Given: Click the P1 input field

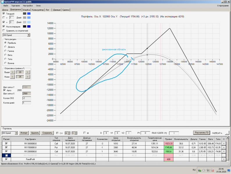Looking at the screenshot, I should (145, 133).
